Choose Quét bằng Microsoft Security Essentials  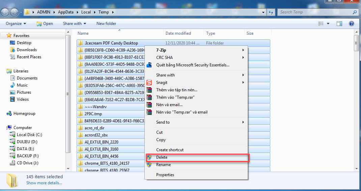[x=196, y=65]
